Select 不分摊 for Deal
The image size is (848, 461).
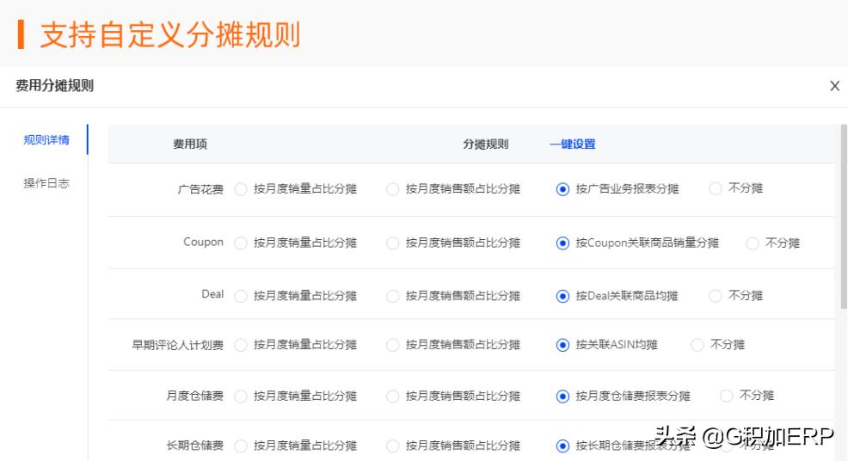click(x=715, y=295)
